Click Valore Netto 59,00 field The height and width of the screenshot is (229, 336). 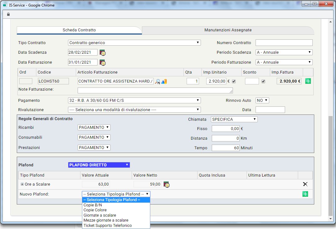pyautogui.click(x=147, y=184)
